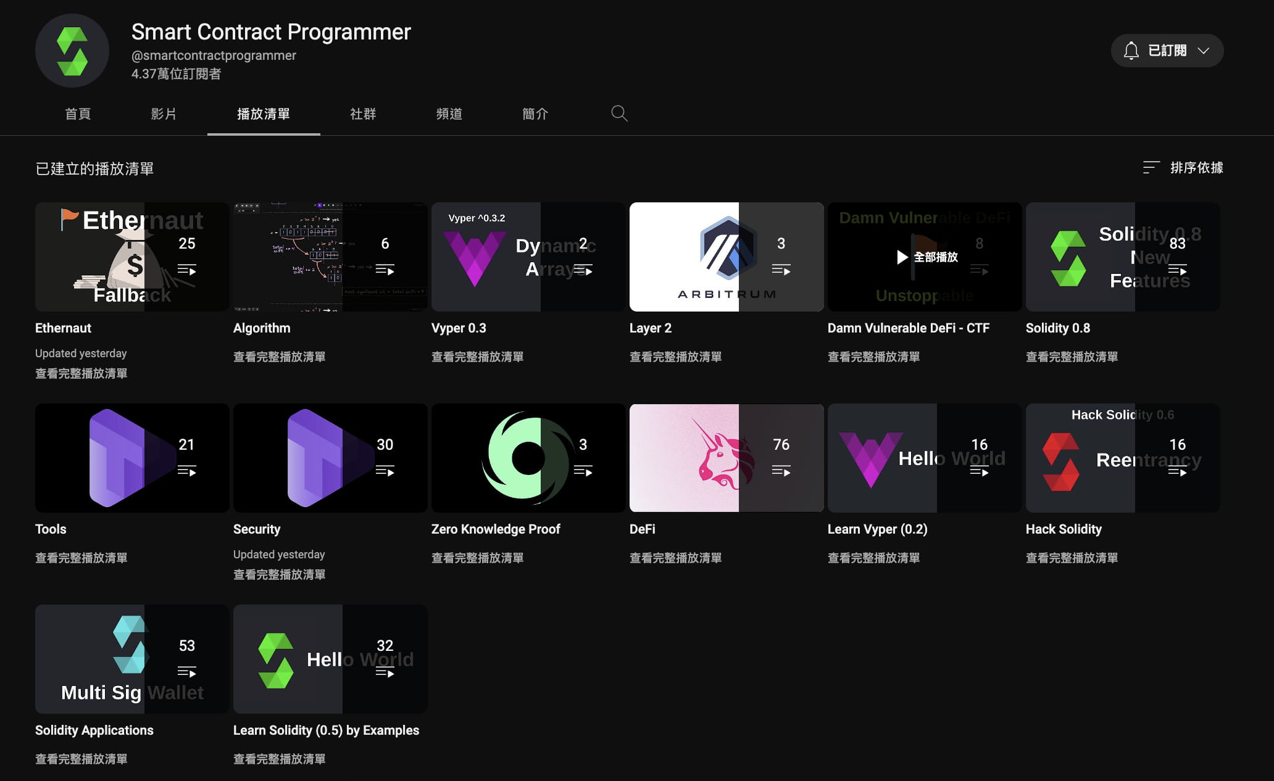Switch to the 影片 tab
This screenshot has height=781, width=1274.
click(164, 114)
